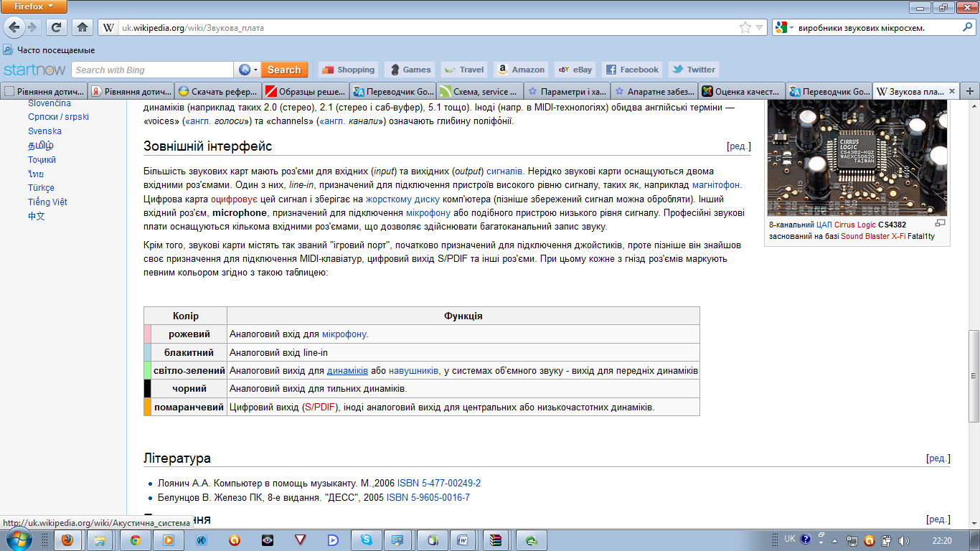Open the Firefox home page icon
This screenshot has height=551, width=980.
click(x=83, y=27)
